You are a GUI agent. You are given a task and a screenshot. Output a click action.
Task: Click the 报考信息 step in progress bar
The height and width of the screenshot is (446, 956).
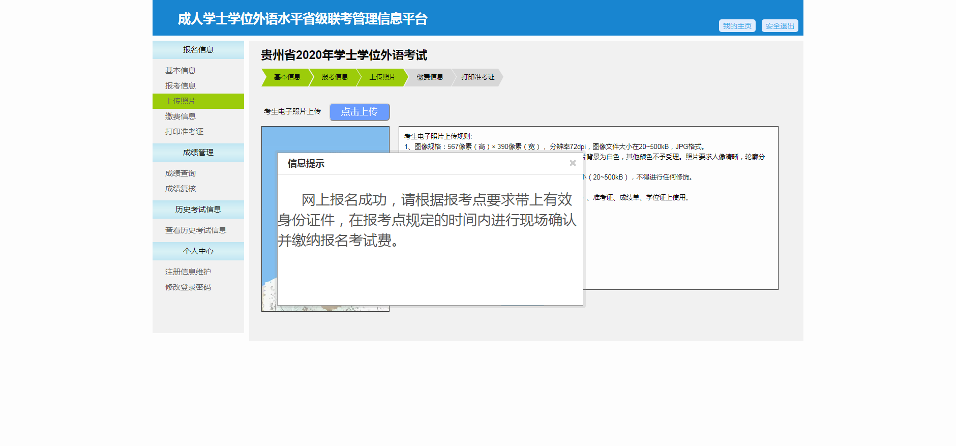click(x=335, y=77)
